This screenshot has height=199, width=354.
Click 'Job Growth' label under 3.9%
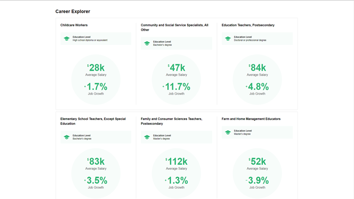[x=257, y=187]
